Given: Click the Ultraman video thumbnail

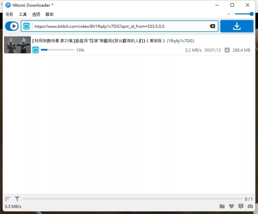Looking at the screenshot, I should tap(17, 45).
